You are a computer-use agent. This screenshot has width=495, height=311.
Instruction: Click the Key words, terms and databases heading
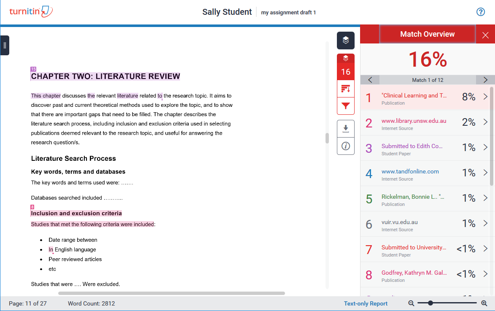pos(78,172)
